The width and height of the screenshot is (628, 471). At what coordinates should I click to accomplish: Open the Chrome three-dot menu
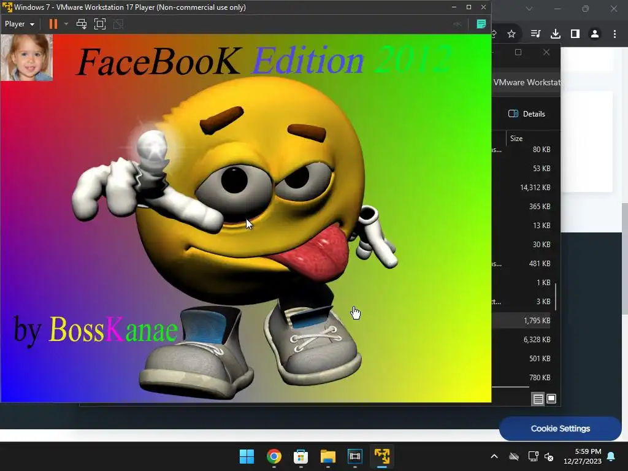[x=615, y=34]
